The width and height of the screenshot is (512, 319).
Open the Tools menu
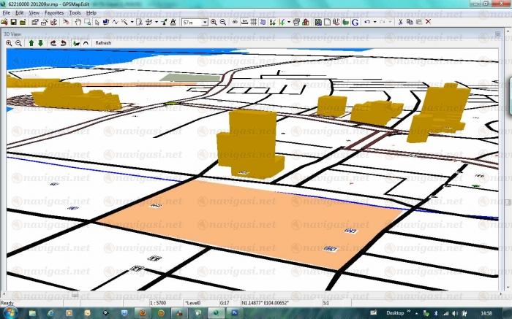click(75, 13)
